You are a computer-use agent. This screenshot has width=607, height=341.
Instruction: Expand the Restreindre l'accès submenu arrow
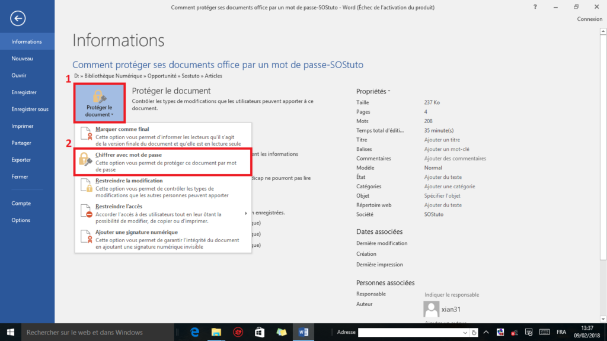pos(246,212)
